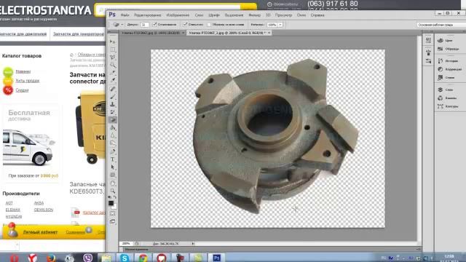Select the Brush tool
466x262 pixels.
[113, 97]
